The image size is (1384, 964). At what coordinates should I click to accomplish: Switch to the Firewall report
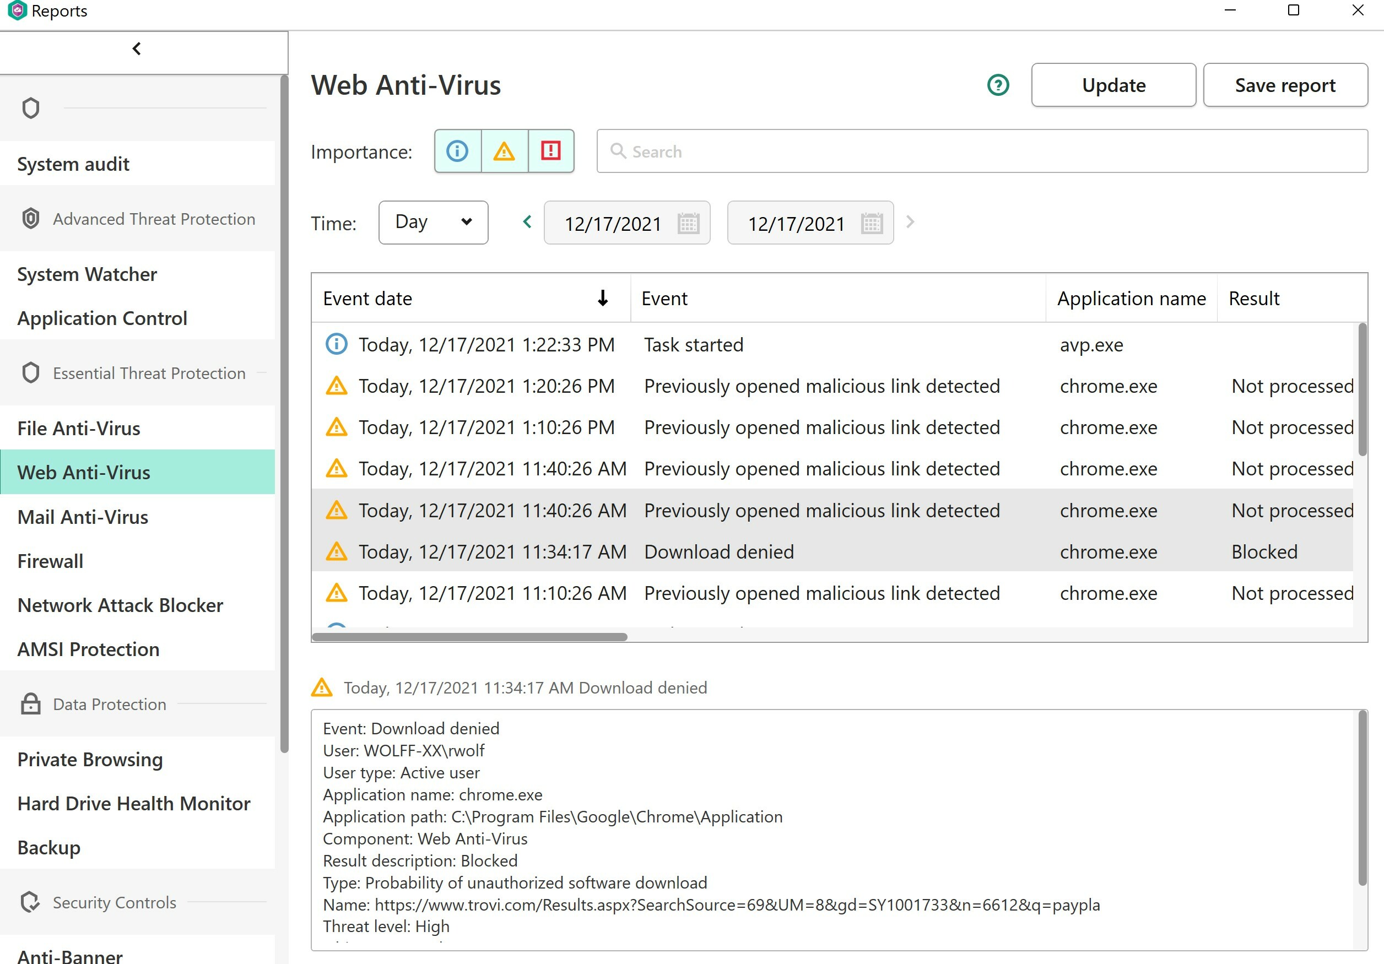51,561
